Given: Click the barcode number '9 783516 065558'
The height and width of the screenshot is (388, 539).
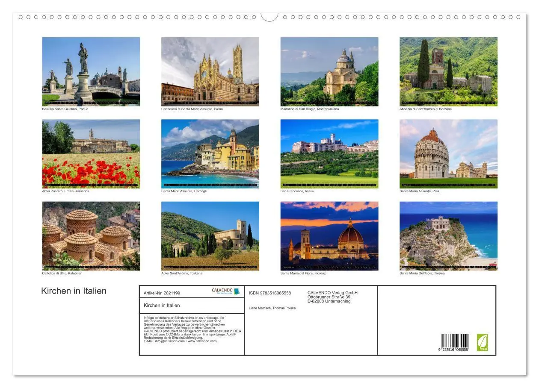Looking at the screenshot, I should (x=453, y=350).
